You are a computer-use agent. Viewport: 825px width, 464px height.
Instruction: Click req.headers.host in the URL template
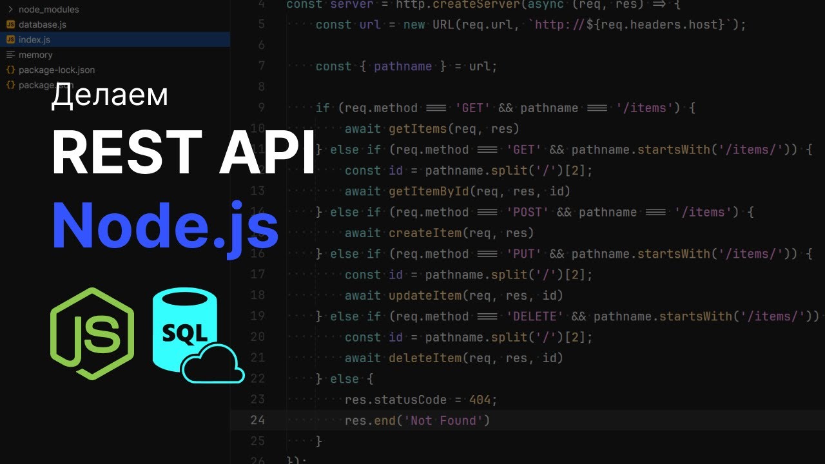point(657,24)
